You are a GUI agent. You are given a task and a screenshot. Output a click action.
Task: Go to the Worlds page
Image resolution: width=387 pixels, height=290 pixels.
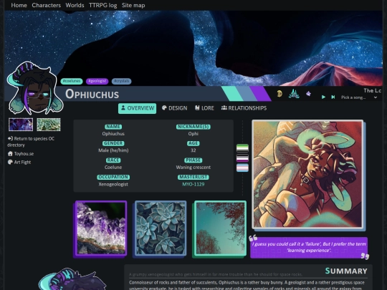[75, 5]
